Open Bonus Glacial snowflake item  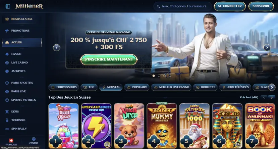click(x=7, y=19)
